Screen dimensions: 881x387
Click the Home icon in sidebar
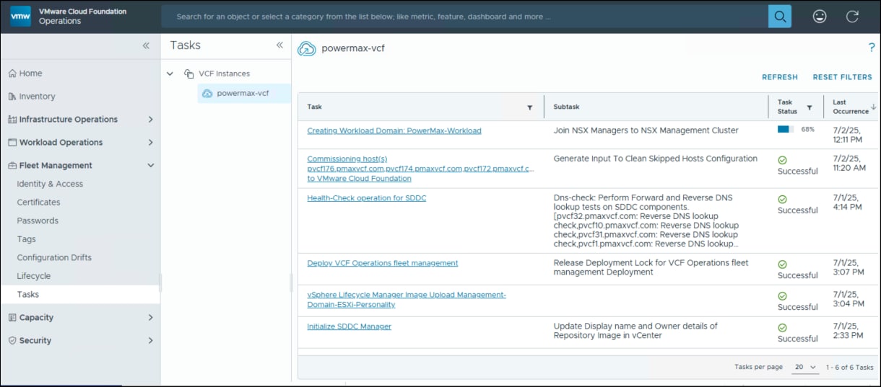12,74
